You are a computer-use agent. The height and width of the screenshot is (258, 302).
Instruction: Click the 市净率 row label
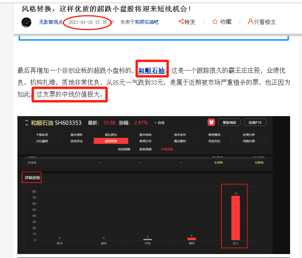[x=32, y=162]
